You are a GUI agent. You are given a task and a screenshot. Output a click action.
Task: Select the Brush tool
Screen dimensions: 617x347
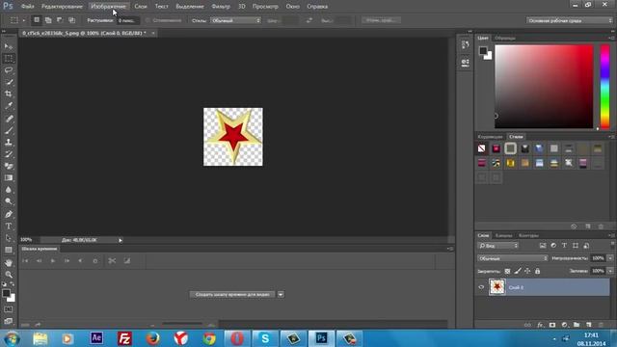tap(9, 130)
